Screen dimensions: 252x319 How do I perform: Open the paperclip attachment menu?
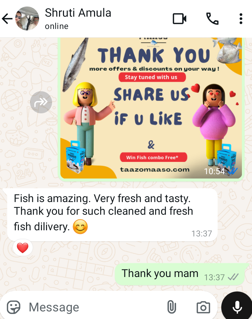[x=172, y=307]
